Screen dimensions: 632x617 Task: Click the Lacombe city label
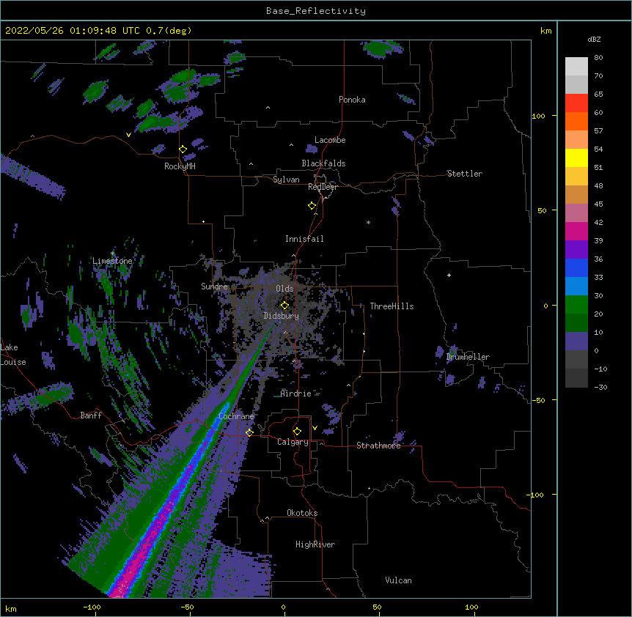pos(330,140)
